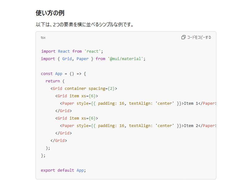Click the App constant declaration
The width and height of the screenshot is (251, 180).
58,73
